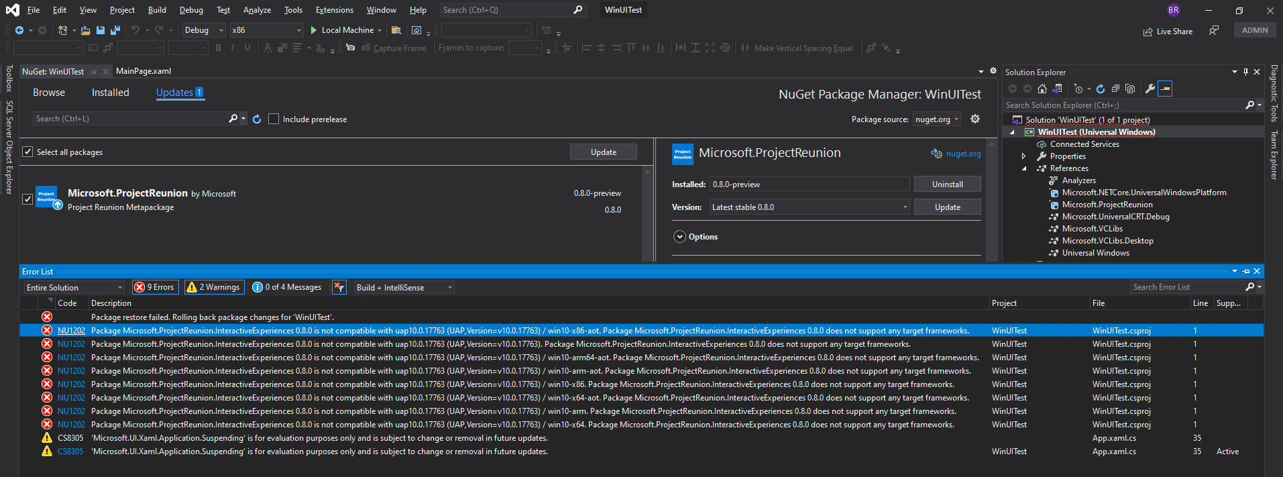Open the nuget.org package source dropdown
The height and width of the screenshot is (477, 1283).
tap(938, 119)
